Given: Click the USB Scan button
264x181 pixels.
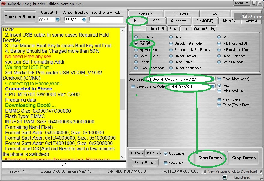Looking at the screenshot, I should tap(153, 153).
